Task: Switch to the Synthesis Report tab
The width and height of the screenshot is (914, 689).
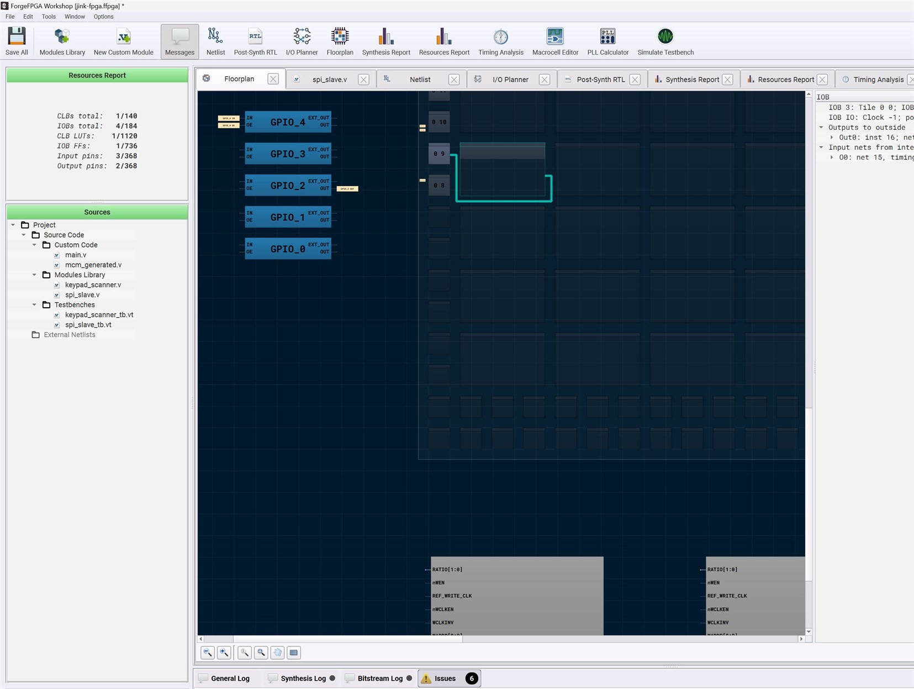Action: [x=692, y=80]
